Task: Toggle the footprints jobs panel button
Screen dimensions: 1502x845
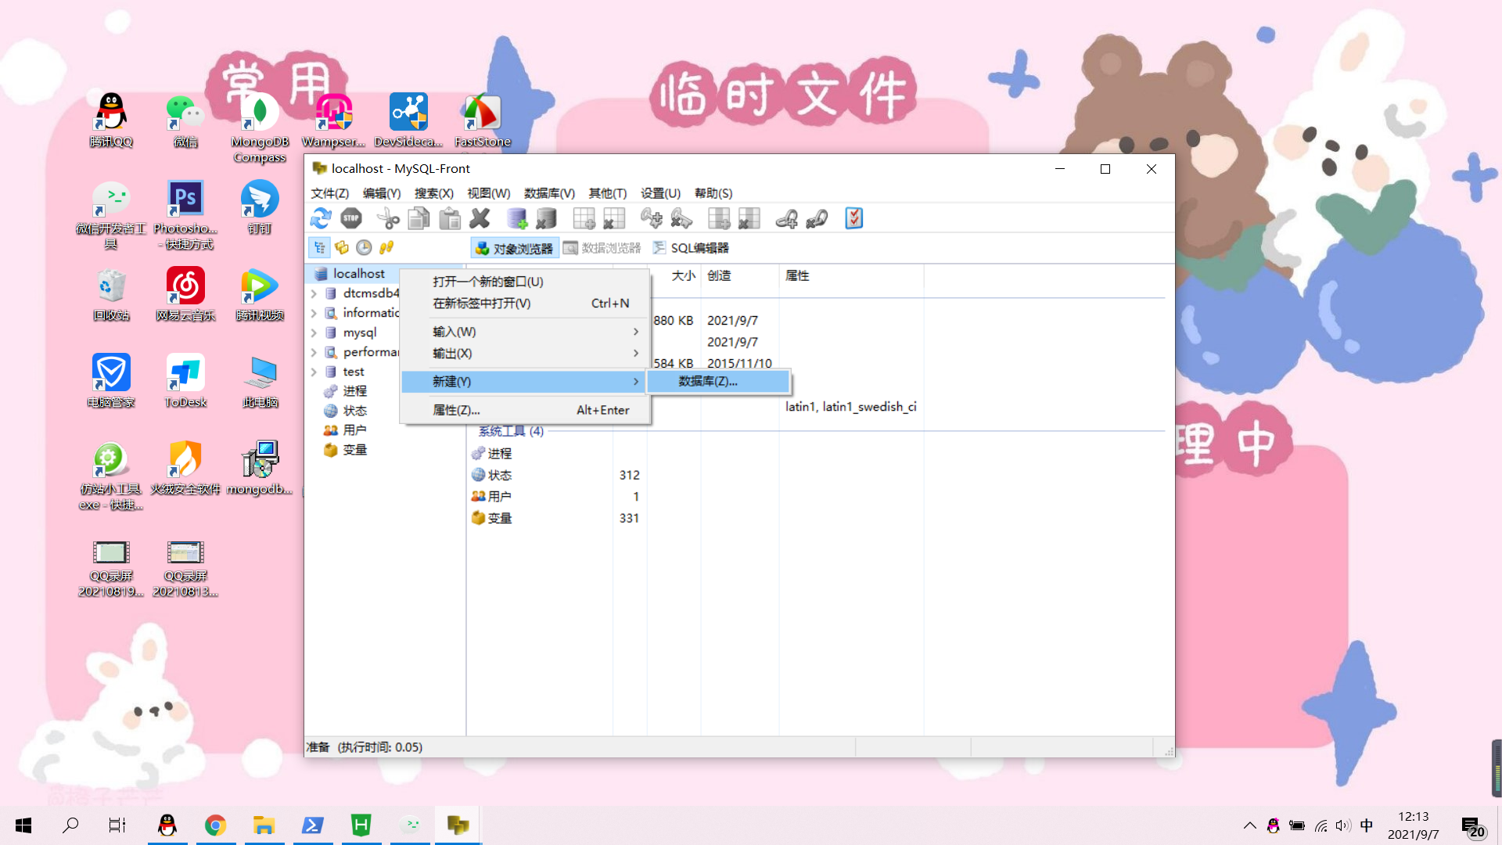Action: [x=386, y=248]
